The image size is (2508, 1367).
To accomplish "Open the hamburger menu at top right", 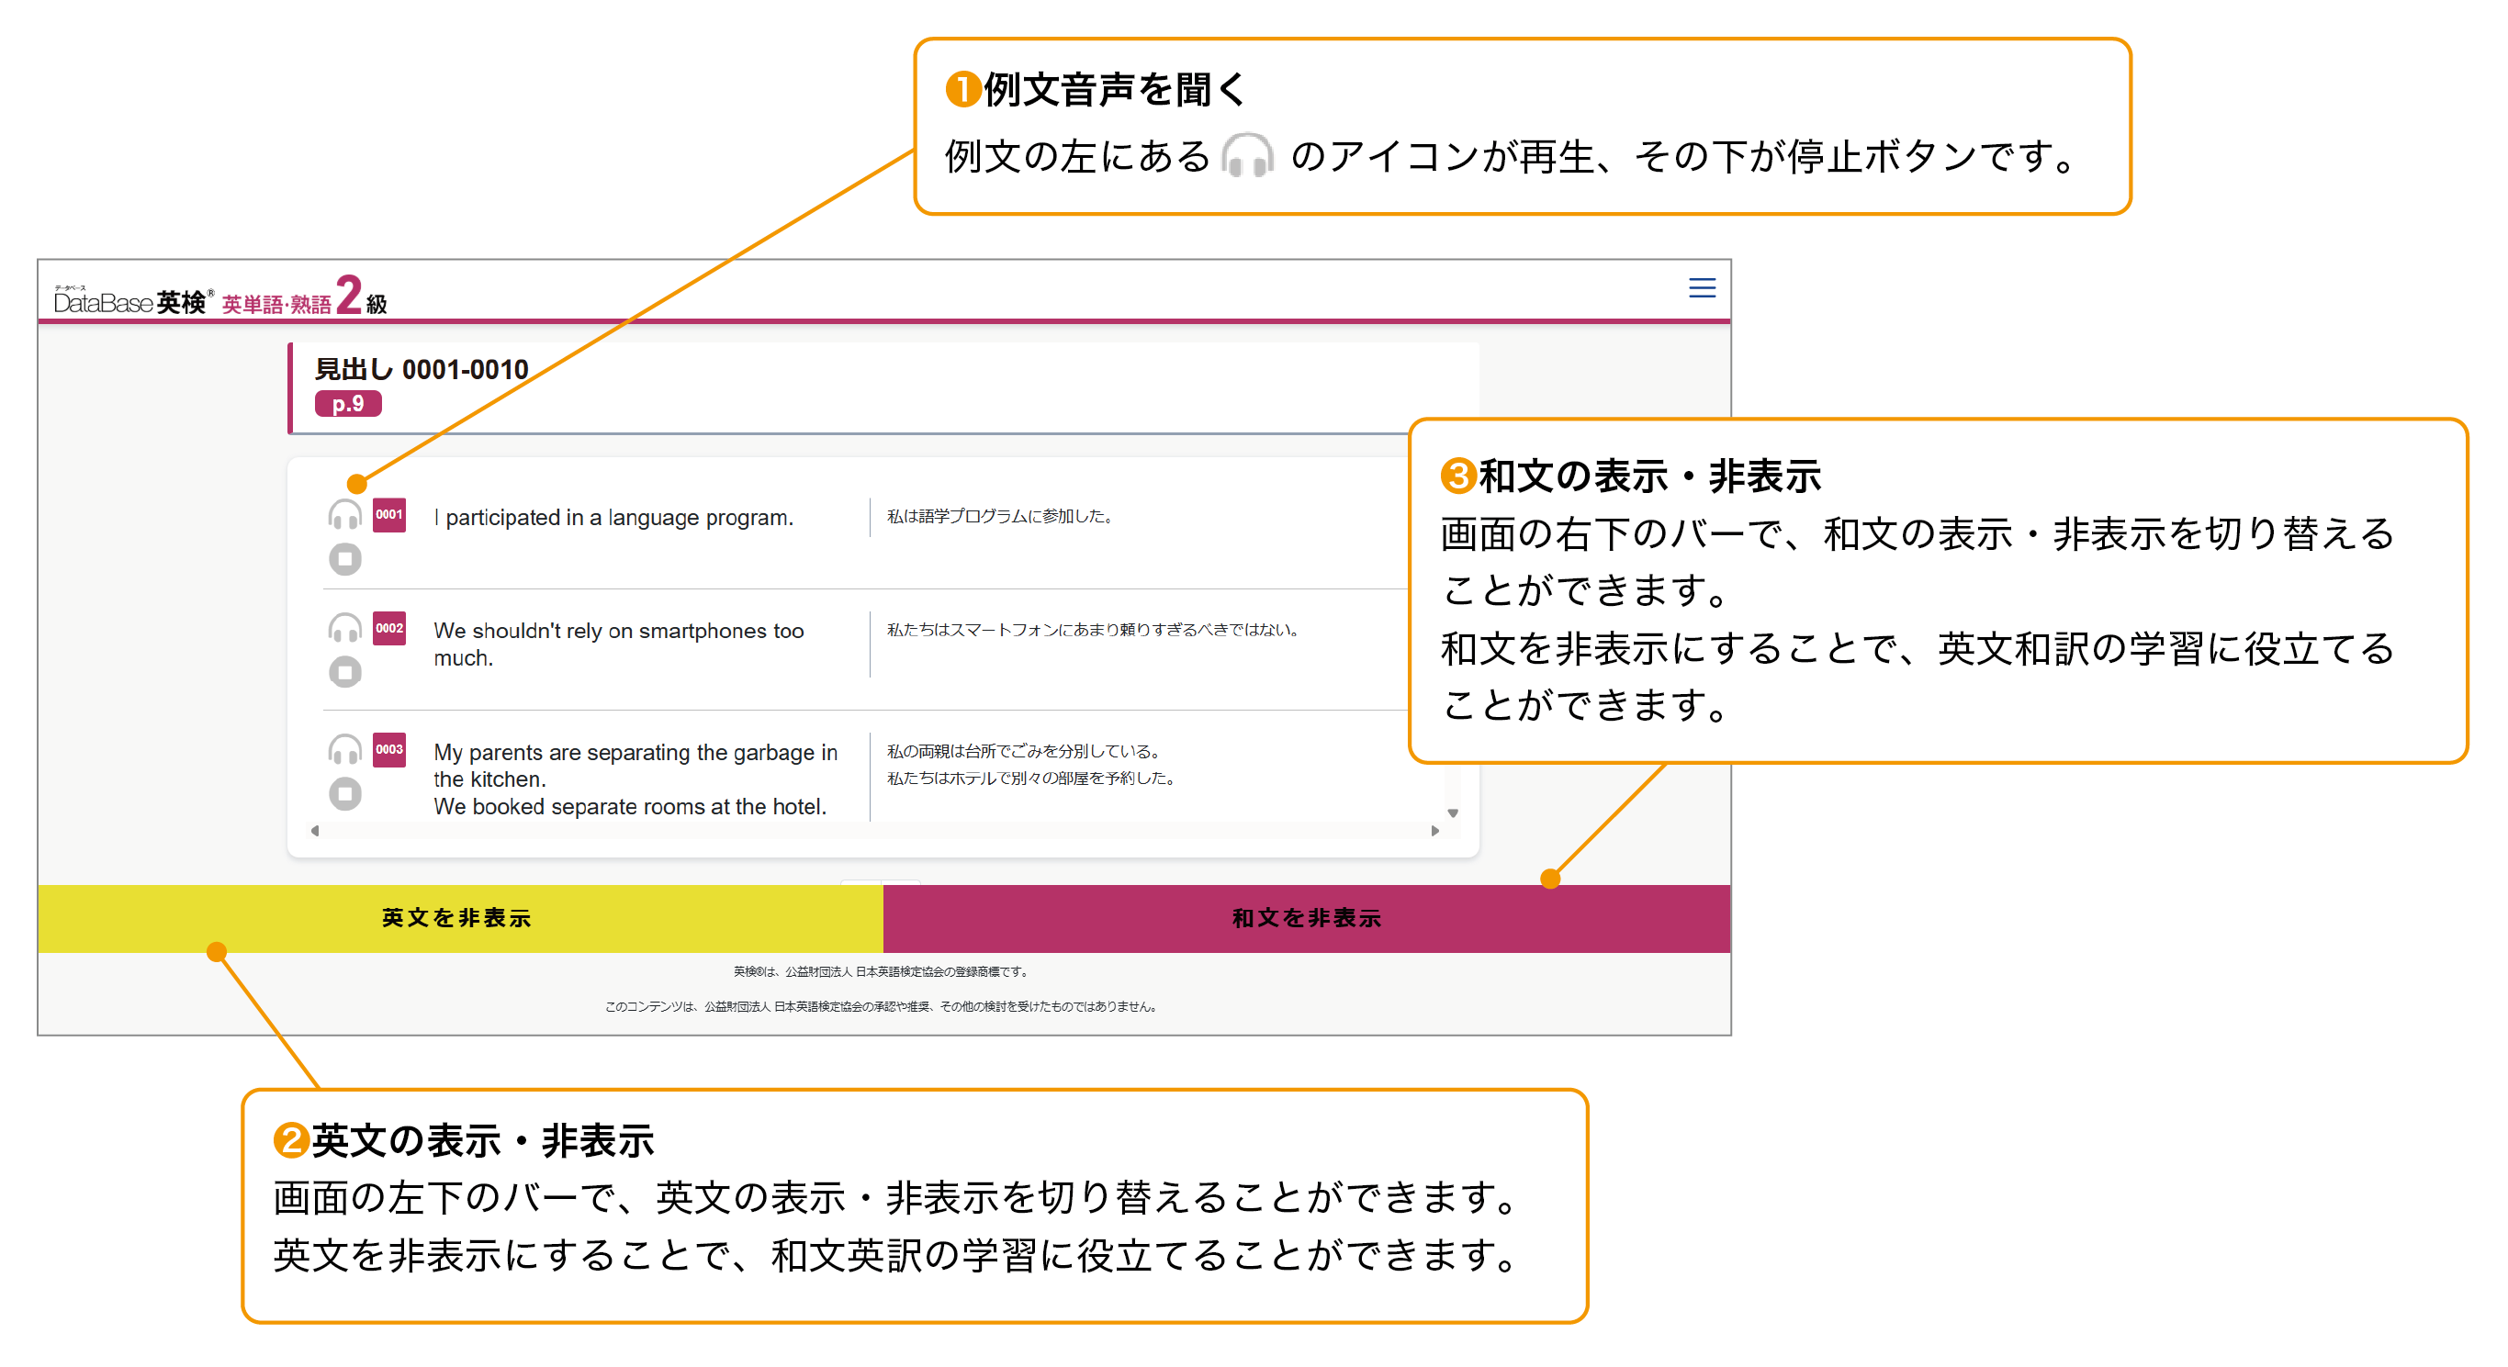I will (x=1701, y=288).
